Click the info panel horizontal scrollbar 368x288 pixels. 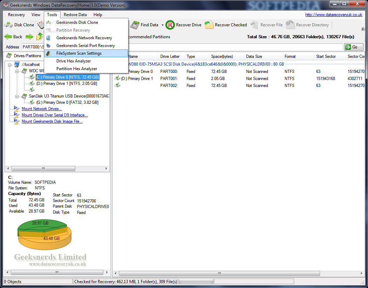(x=57, y=273)
